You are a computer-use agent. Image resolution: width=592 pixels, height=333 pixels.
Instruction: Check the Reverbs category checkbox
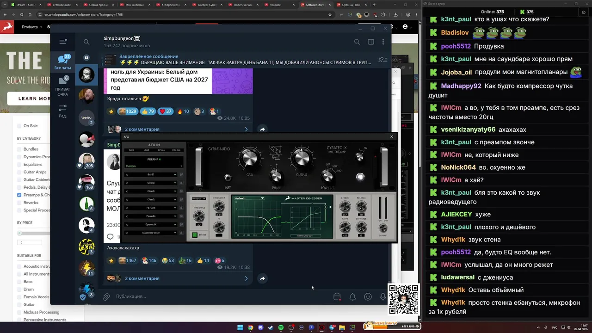pyautogui.click(x=19, y=203)
